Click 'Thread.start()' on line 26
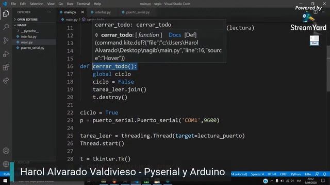 [102, 143]
